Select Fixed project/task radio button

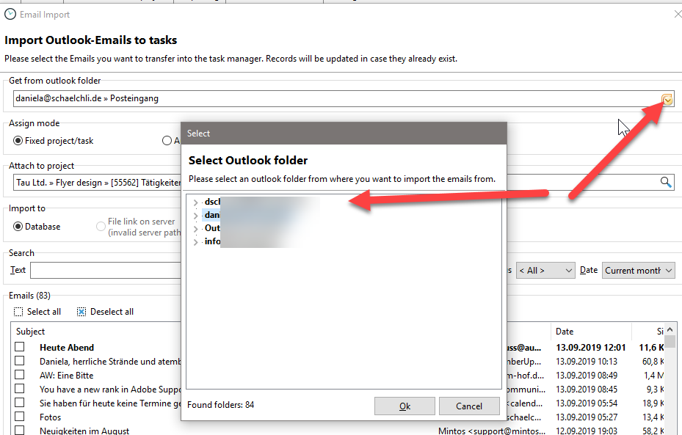point(18,141)
